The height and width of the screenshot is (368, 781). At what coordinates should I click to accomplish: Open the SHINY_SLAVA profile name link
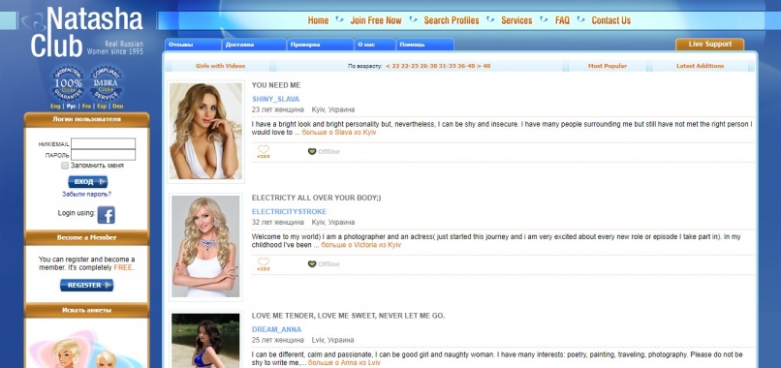275,99
